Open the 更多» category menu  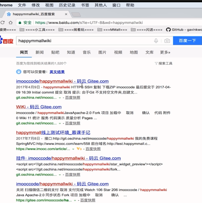click(165, 52)
